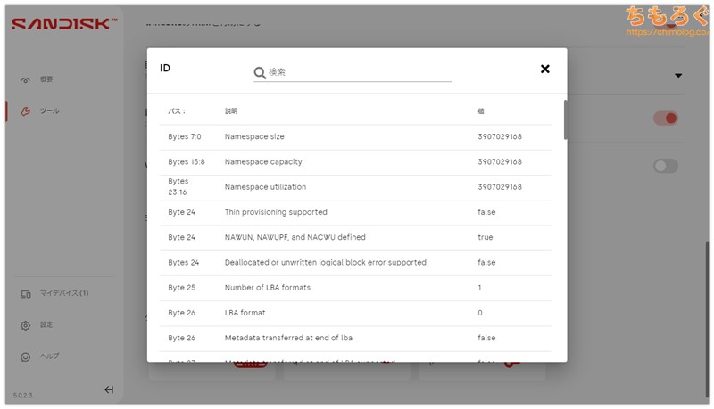Close the ID dialog with X
The image size is (714, 409).
[x=544, y=69]
